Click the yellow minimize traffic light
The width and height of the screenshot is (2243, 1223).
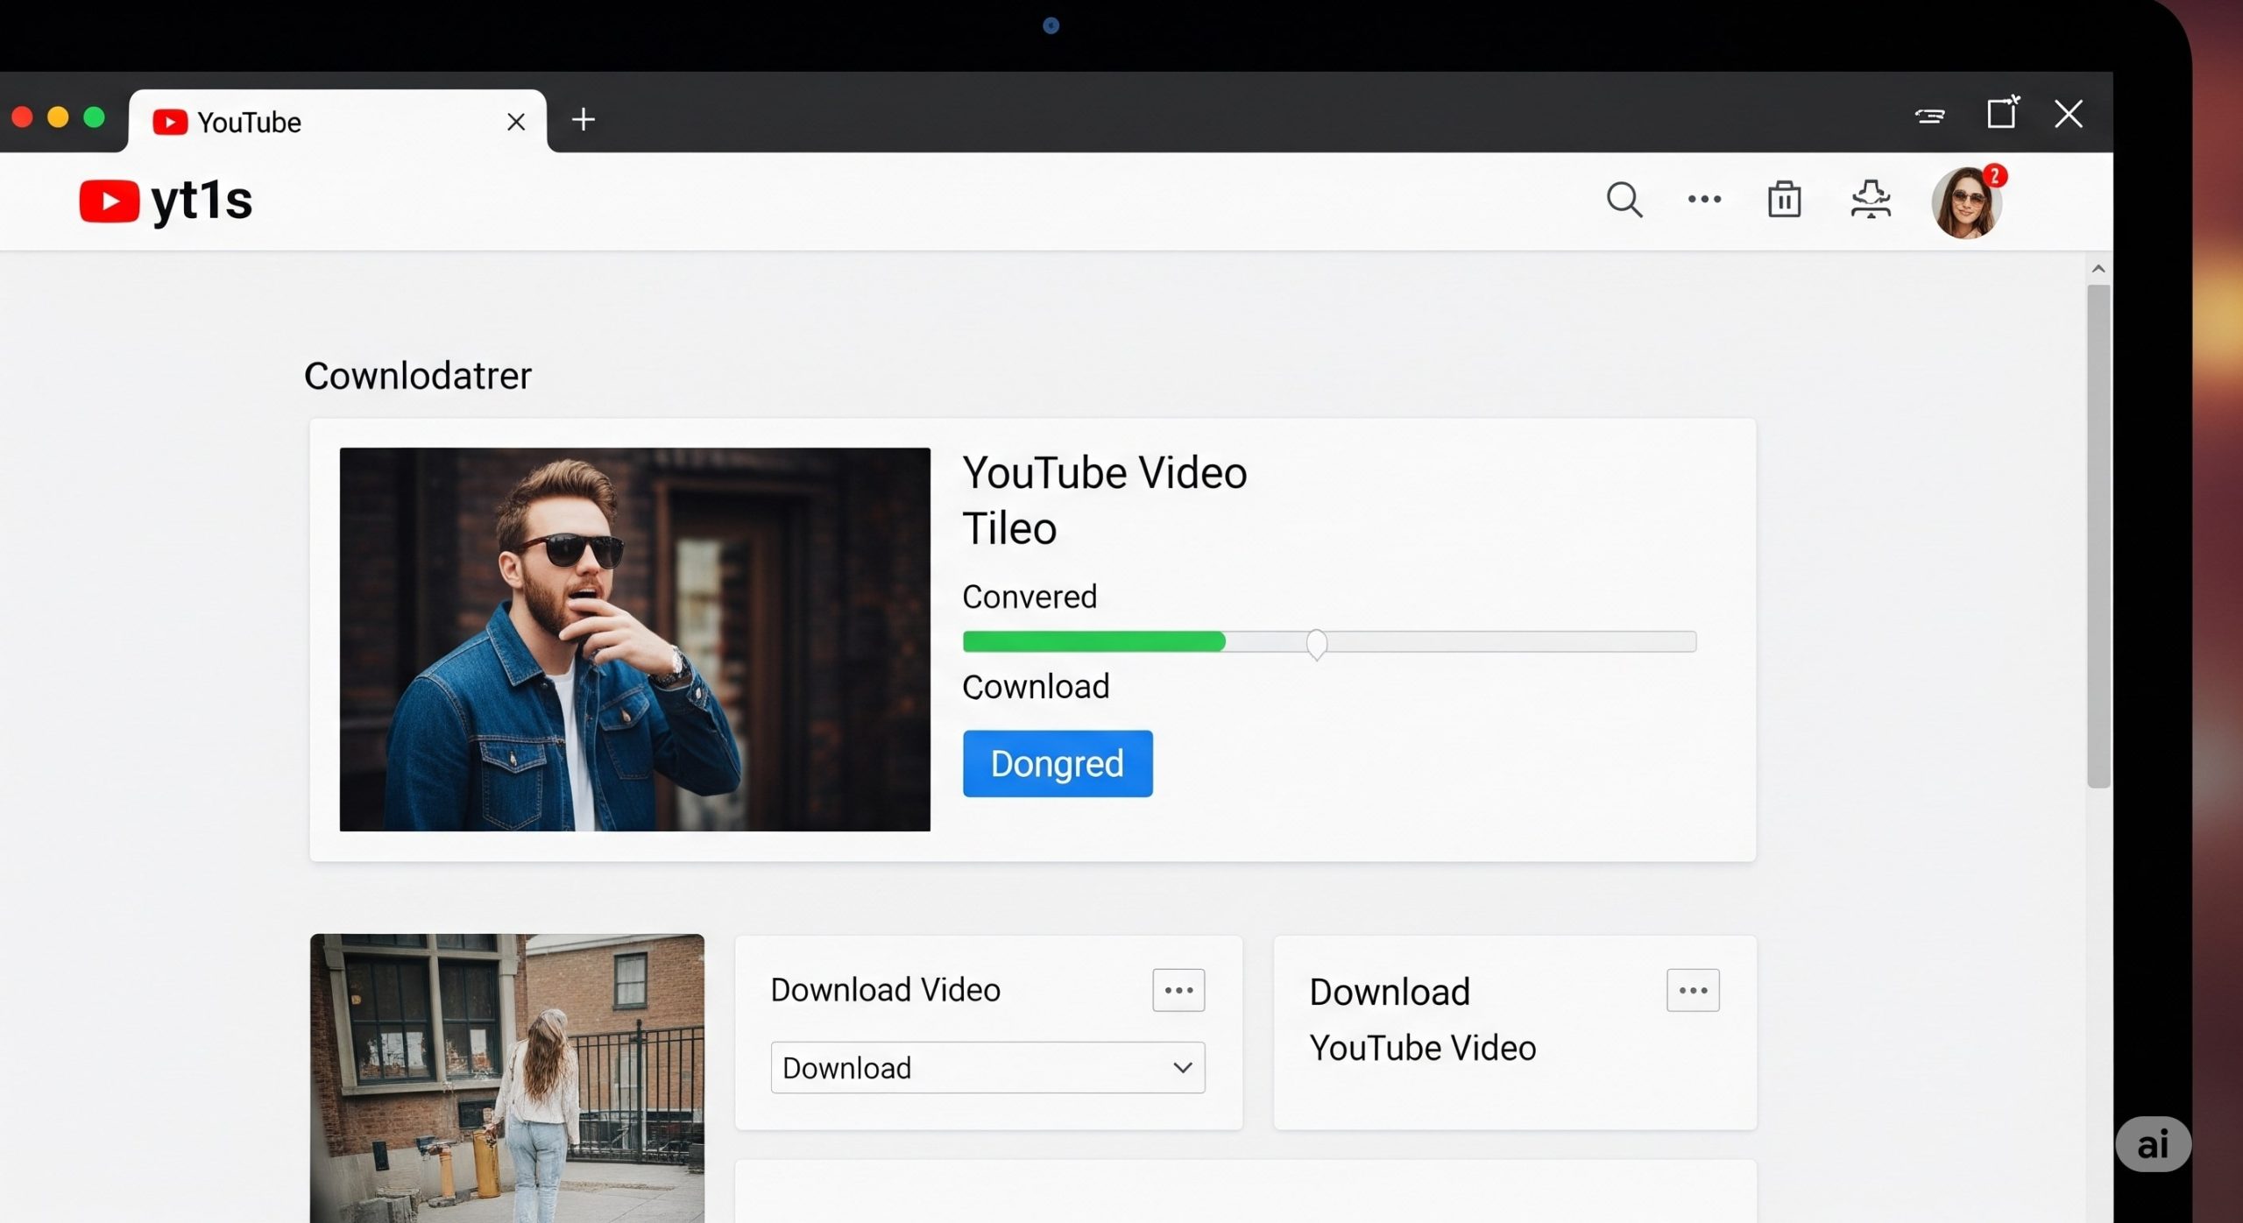pyautogui.click(x=58, y=117)
